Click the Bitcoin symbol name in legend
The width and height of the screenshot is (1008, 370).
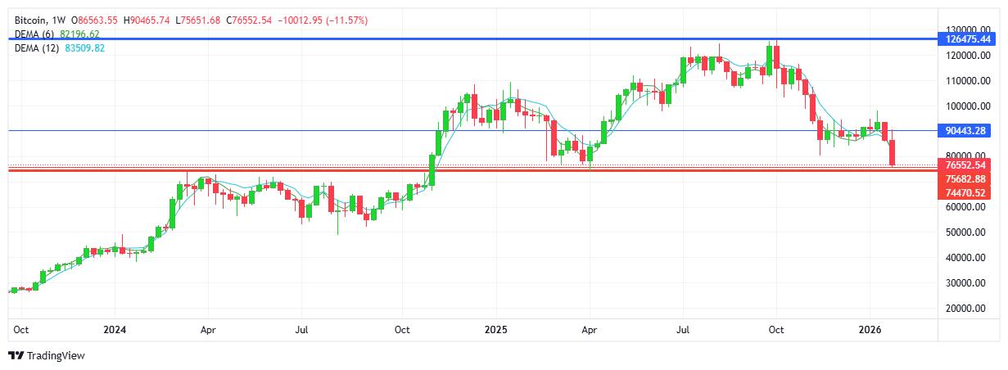31,20
